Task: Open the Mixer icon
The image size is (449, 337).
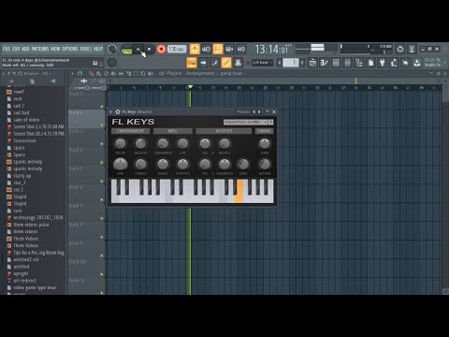Action: tap(347, 63)
